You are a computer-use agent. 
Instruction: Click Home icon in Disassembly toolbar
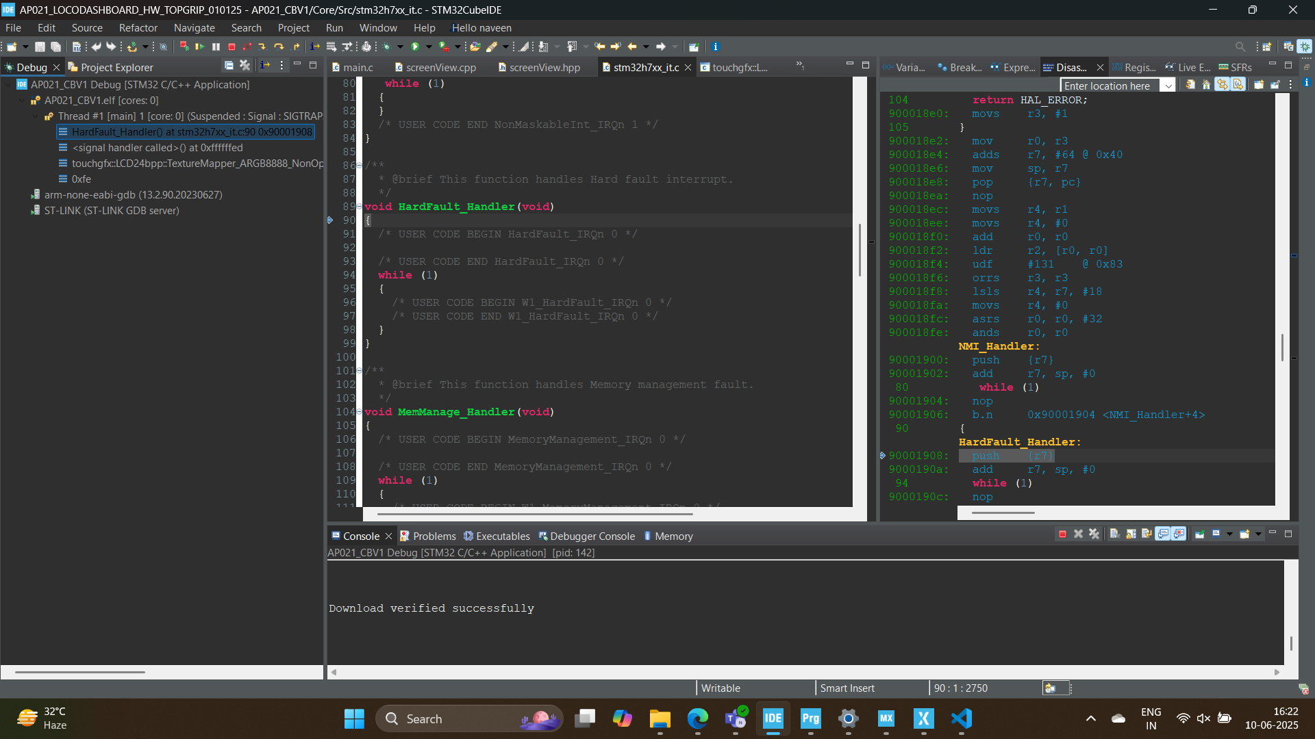coord(1206,85)
